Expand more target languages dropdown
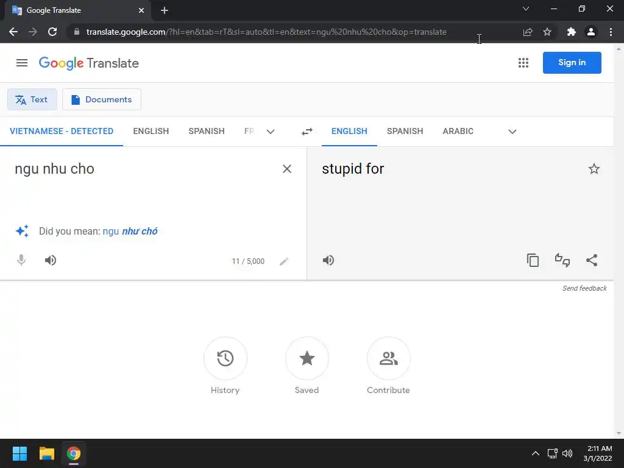Screen dimensions: 624x468 point(512,132)
